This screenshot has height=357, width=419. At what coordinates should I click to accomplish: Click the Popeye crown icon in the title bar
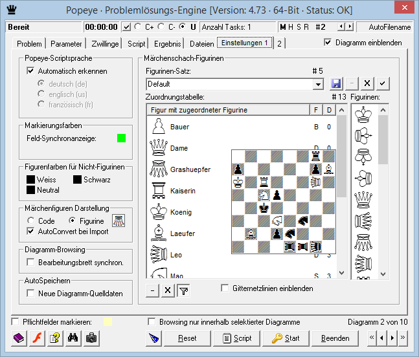(12, 10)
